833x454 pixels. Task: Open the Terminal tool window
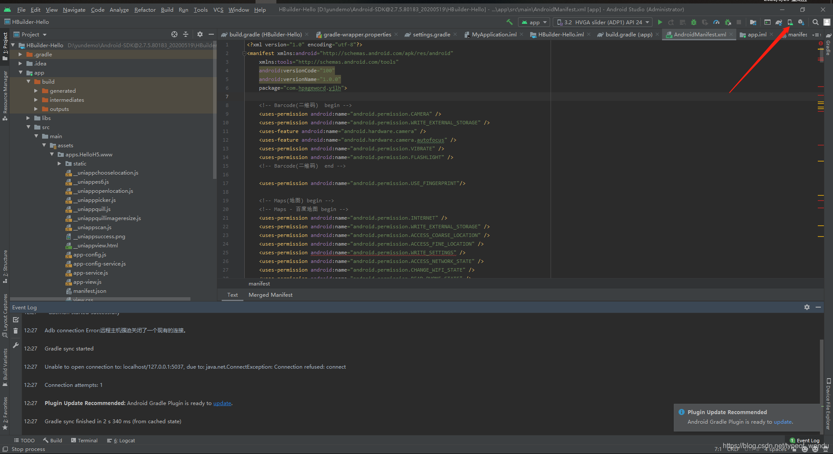[x=84, y=441]
